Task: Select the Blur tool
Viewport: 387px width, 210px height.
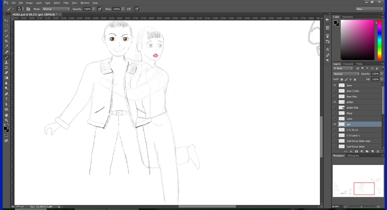Action: click(x=6, y=84)
